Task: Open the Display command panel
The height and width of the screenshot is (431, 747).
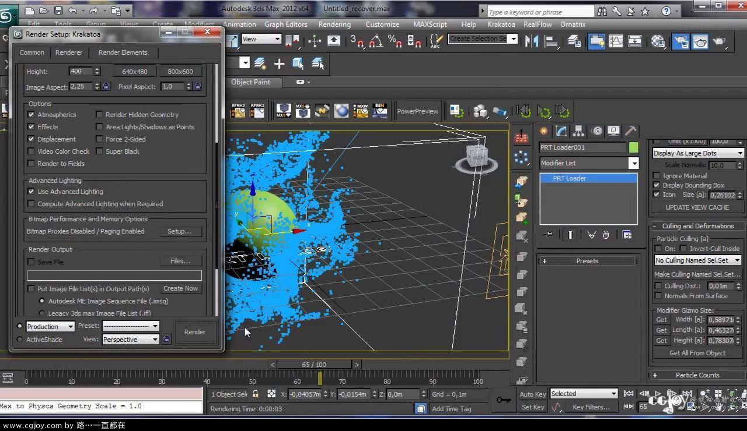Action: click(613, 130)
